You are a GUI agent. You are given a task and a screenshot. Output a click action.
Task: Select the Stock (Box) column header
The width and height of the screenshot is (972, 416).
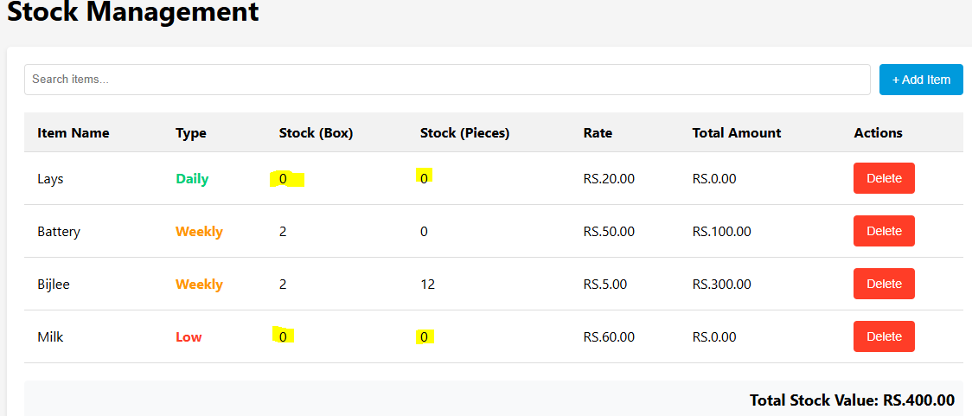pos(316,133)
